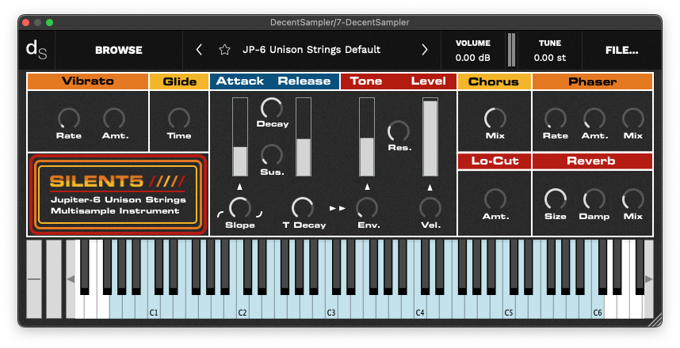Click the Phaser section header
The image size is (680, 348).
coord(592,81)
